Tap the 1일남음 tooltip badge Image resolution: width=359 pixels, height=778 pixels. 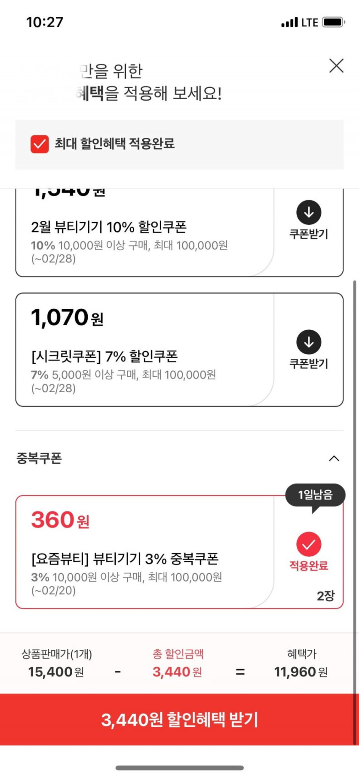(315, 495)
